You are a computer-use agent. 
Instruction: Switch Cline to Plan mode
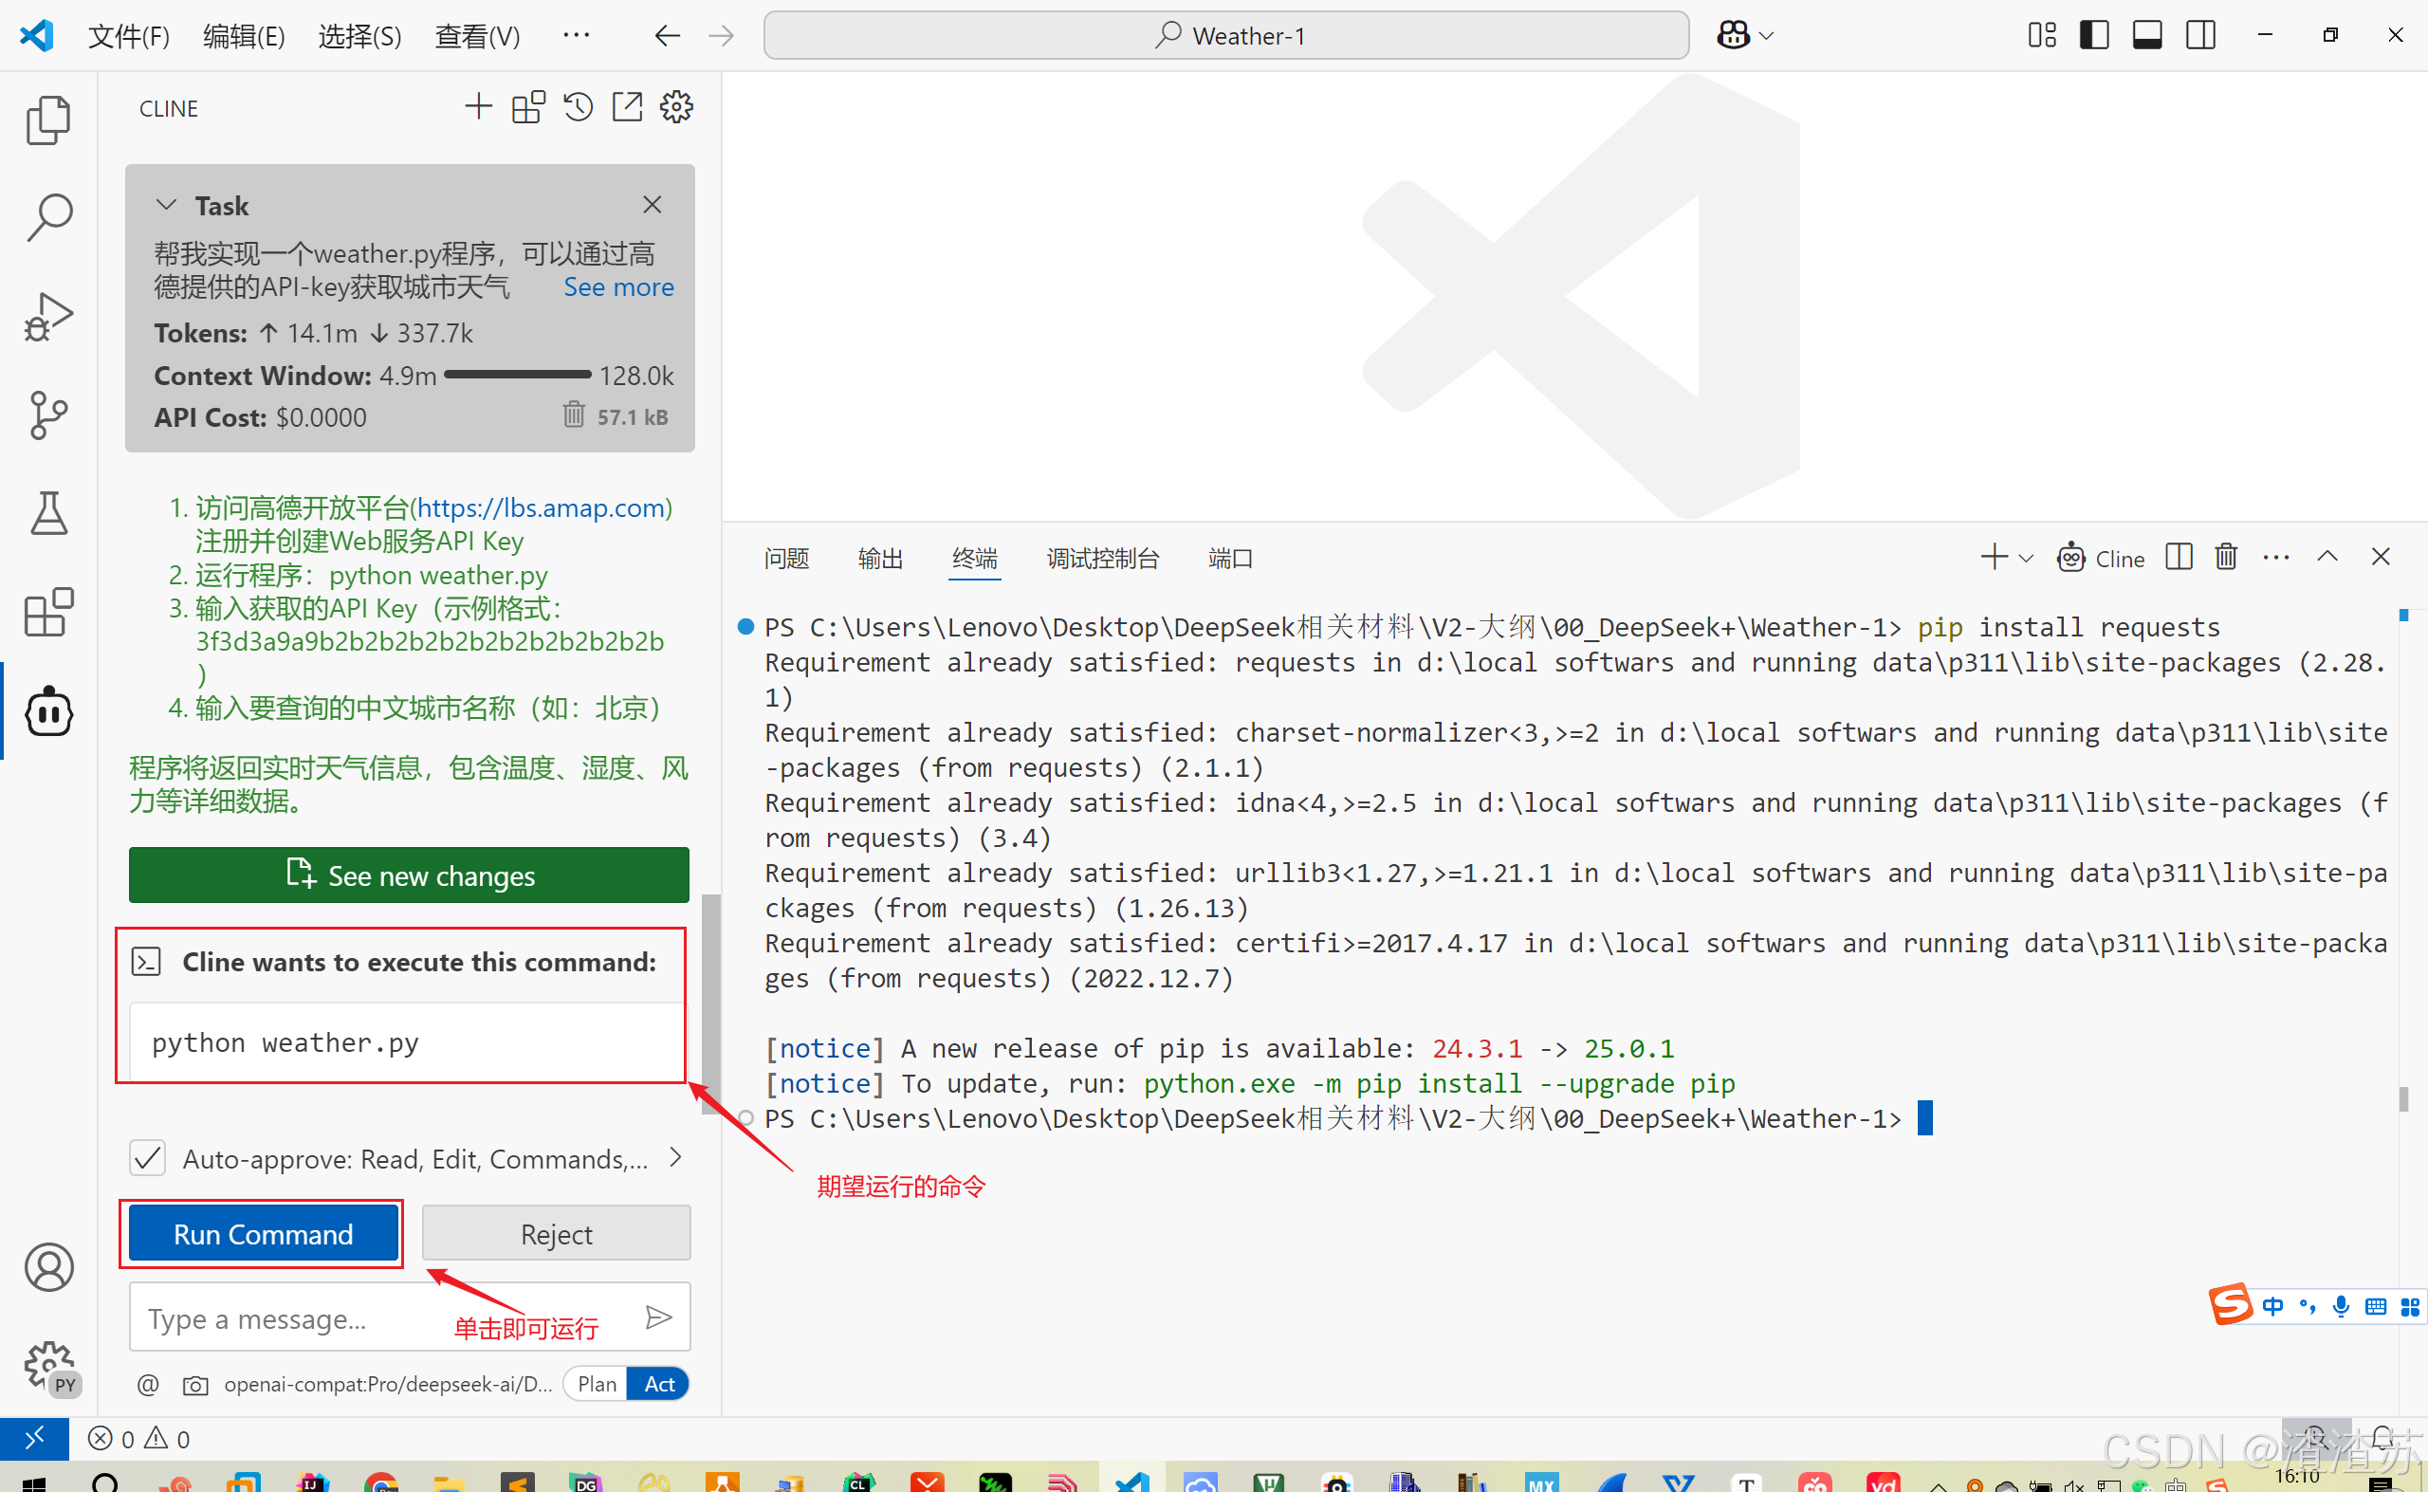597,1384
